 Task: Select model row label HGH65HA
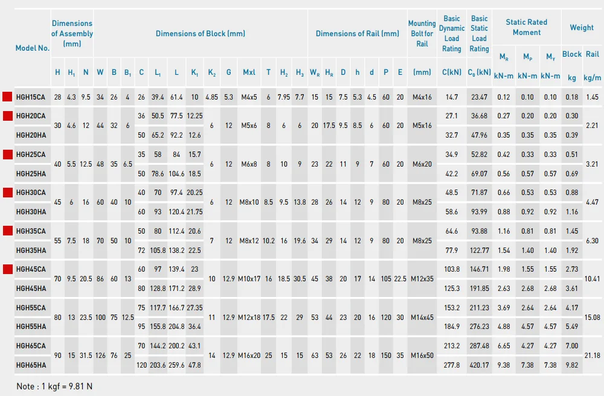tap(31, 365)
